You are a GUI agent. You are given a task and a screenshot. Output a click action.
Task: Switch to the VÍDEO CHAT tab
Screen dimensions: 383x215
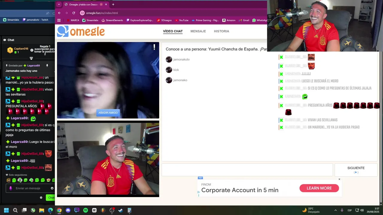[173, 31]
